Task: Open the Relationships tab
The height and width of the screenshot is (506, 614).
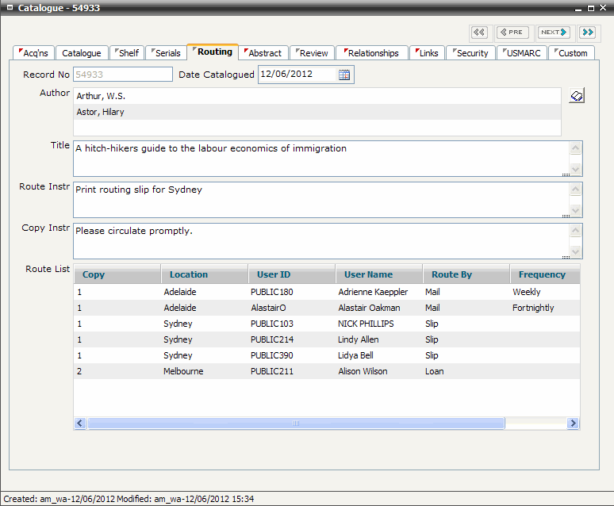Action: point(371,53)
